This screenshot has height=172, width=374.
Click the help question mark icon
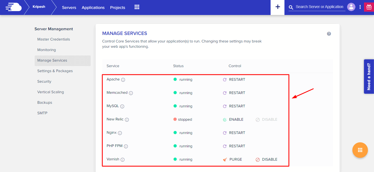click(x=329, y=34)
